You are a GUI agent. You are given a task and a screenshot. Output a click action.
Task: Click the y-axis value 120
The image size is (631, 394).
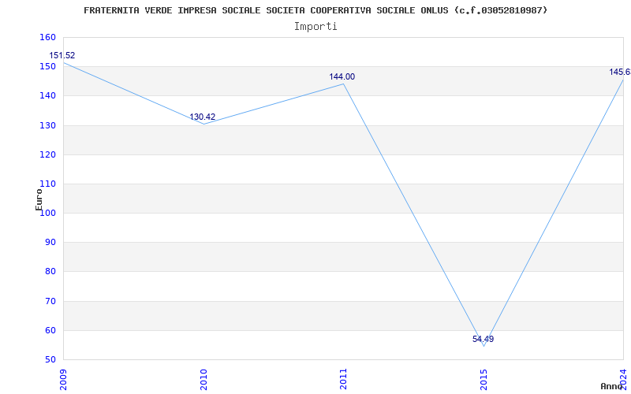pos(47,154)
